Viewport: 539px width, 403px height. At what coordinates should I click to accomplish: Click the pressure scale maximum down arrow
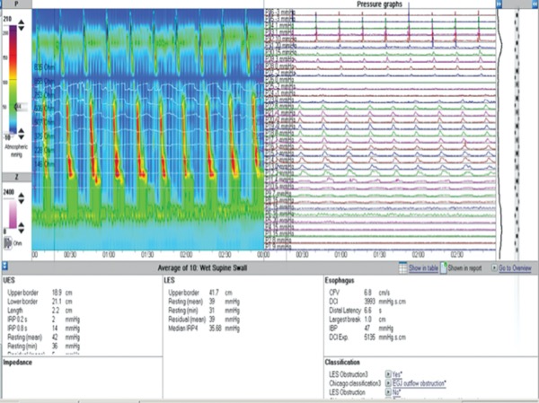(x=22, y=28)
